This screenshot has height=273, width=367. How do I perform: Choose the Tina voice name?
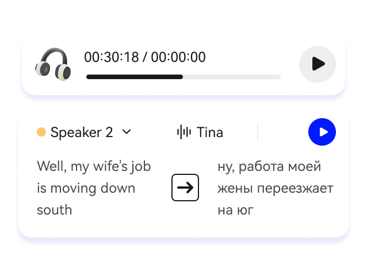[x=210, y=132]
